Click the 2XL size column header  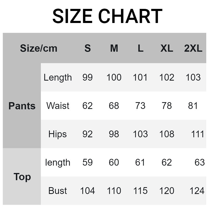click(x=193, y=48)
